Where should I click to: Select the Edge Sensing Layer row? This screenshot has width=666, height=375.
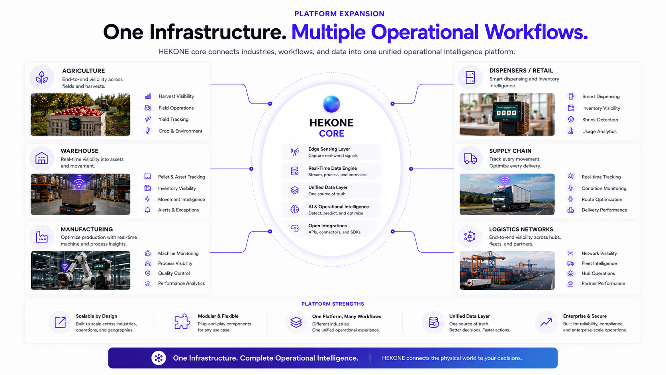pyautogui.click(x=331, y=152)
